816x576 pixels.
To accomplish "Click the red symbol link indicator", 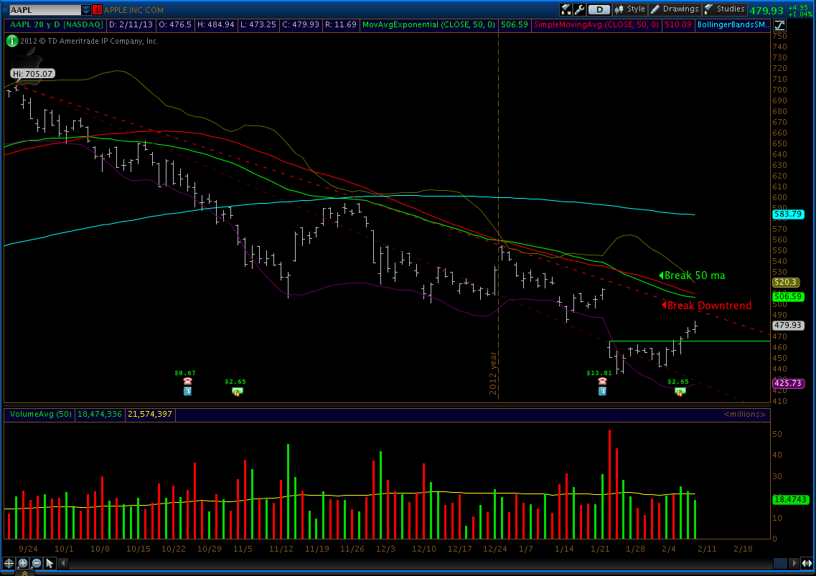I will [x=98, y=10].
